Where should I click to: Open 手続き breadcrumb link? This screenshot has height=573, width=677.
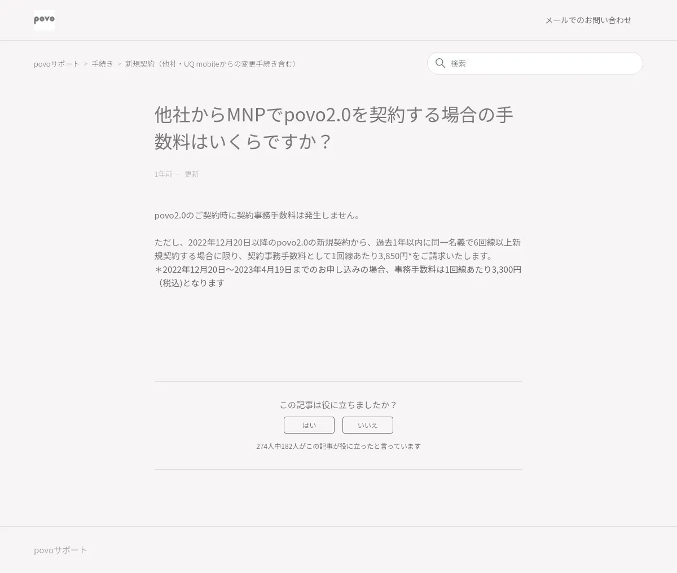(x=103, y=64)
